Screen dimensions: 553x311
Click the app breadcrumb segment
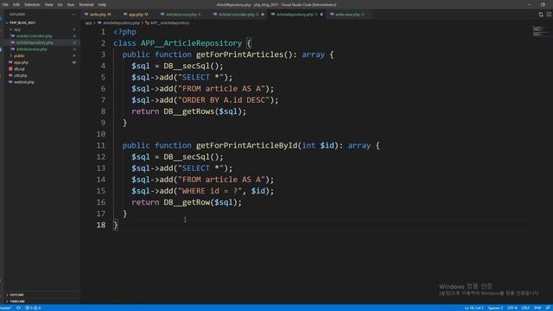(88, 23)
